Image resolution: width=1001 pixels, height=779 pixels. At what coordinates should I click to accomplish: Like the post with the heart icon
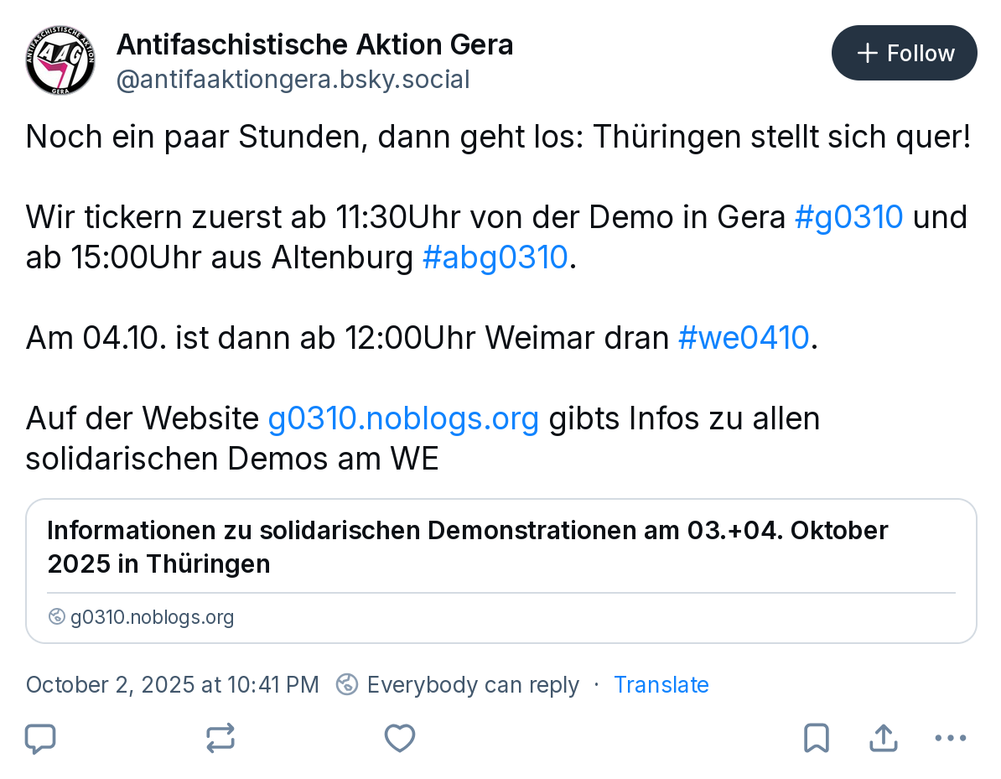point(400,739)
